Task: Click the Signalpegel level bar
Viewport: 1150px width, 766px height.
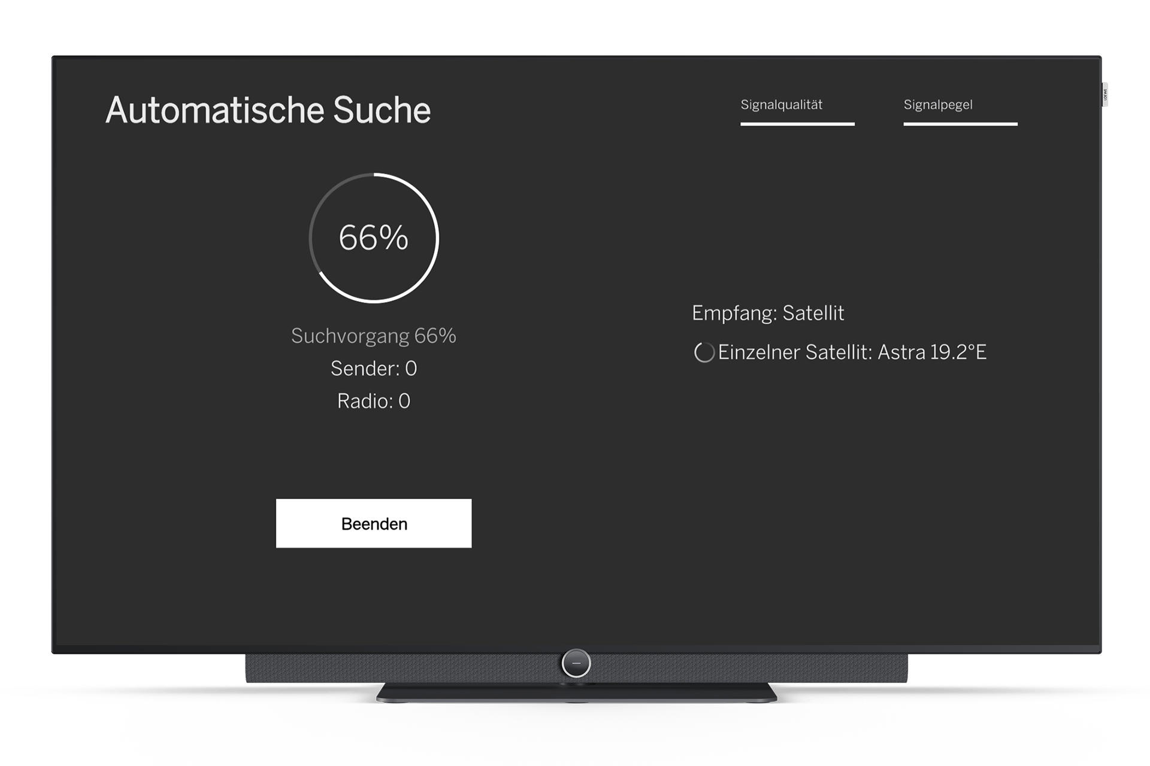Action: tap(960, 124)
